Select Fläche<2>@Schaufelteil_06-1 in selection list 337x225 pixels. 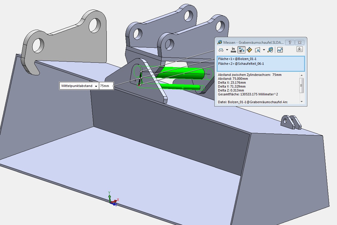241,64
